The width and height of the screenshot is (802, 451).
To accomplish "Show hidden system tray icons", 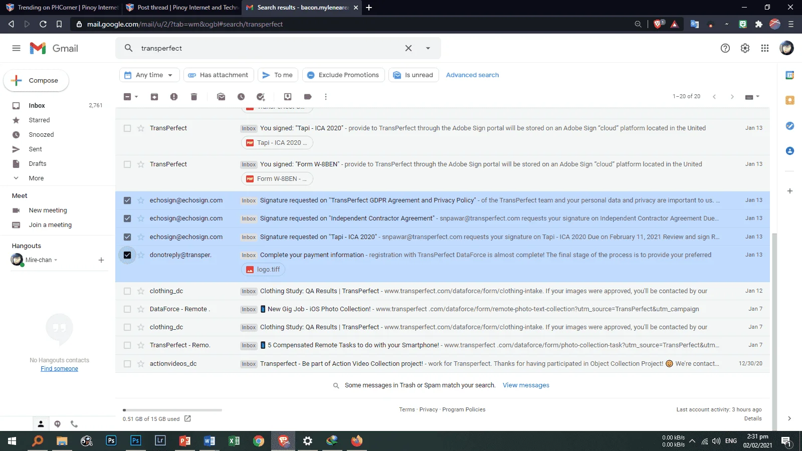I will [x=692, y=441].
